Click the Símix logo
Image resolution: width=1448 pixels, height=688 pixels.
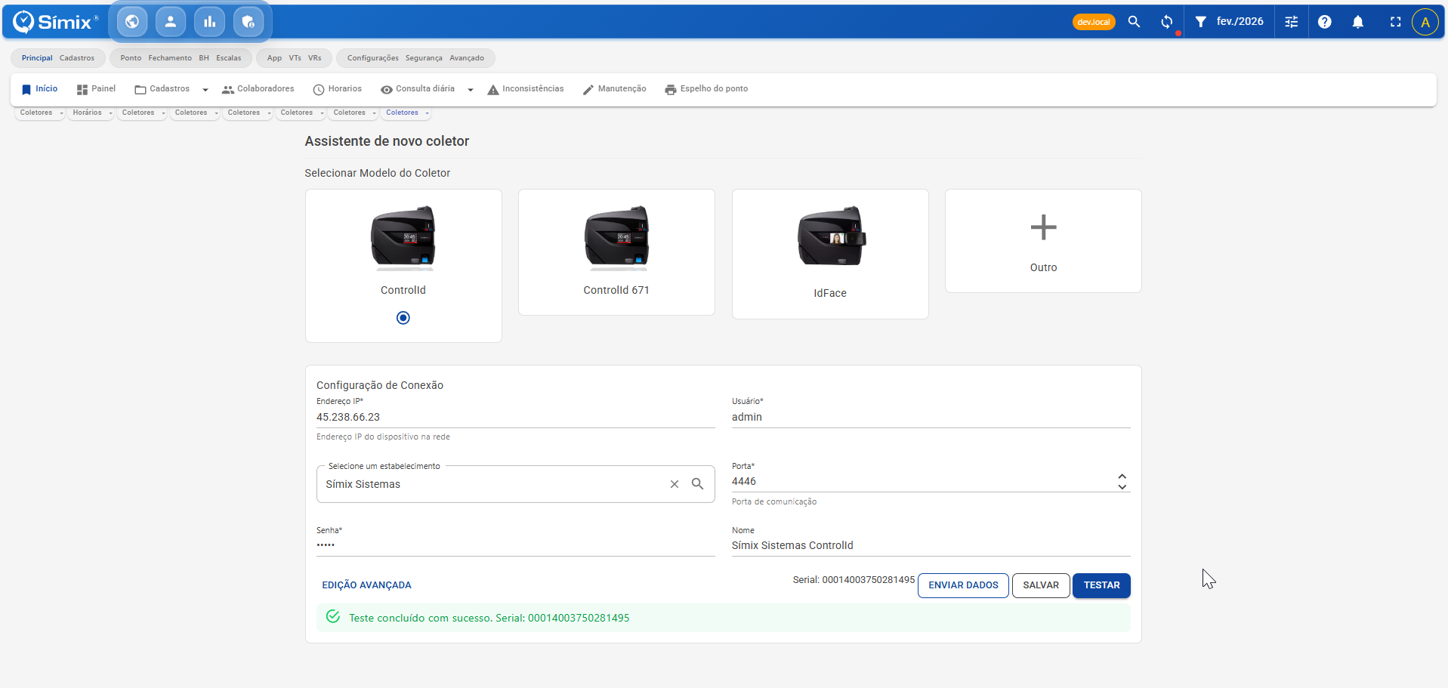coord(55,22)
